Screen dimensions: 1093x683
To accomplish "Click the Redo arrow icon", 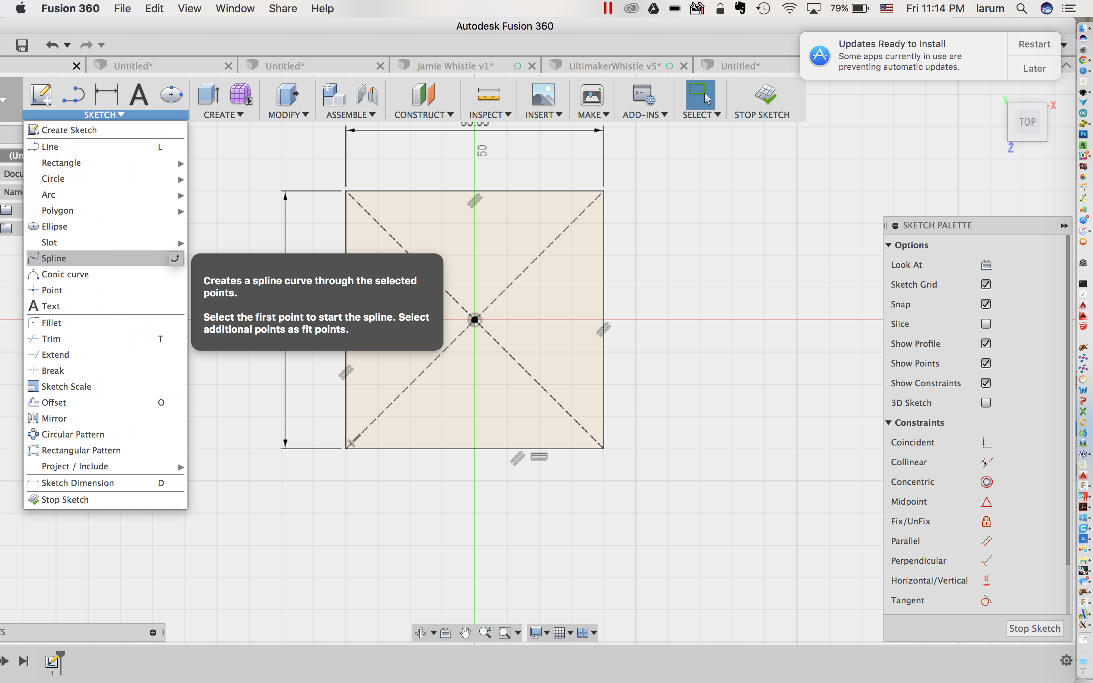I will pos(86,45).
